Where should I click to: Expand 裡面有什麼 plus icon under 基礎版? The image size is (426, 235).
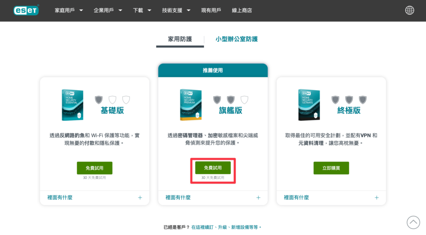click(x=140, y=198)
